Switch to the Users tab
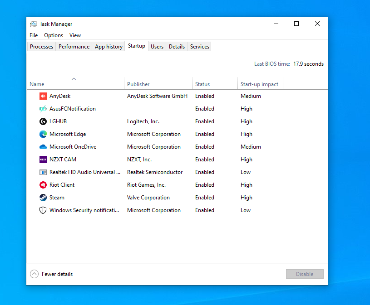Image resolution: width=370 pixels, height=305 pixels. [157, 47]
